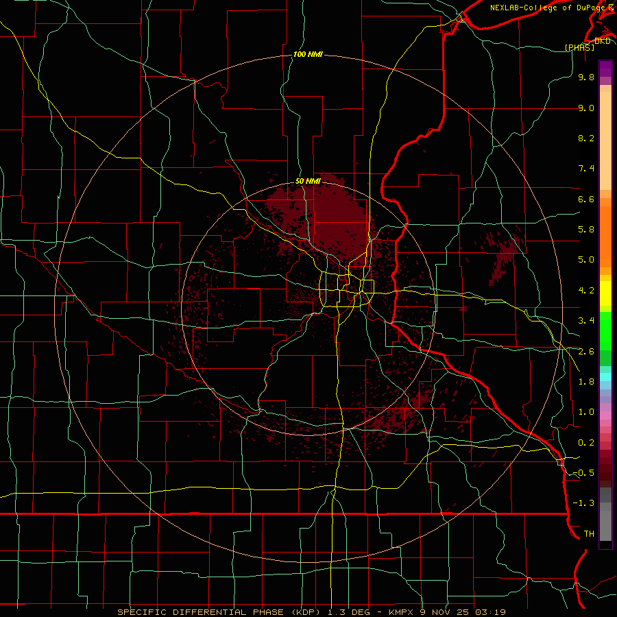The image size is (617, 617).
Task: Select the pink swatch on the color bar
Action: (605, 415)
